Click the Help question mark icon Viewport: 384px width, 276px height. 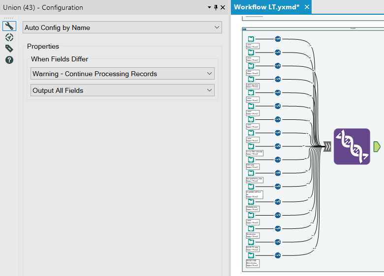tap(9, 60)
